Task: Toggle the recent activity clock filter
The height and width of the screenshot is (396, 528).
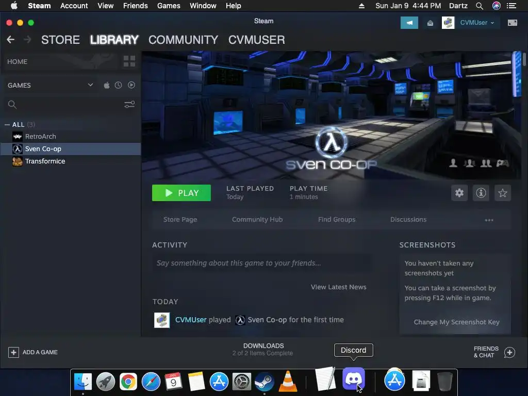Action: tap(118, 85)
